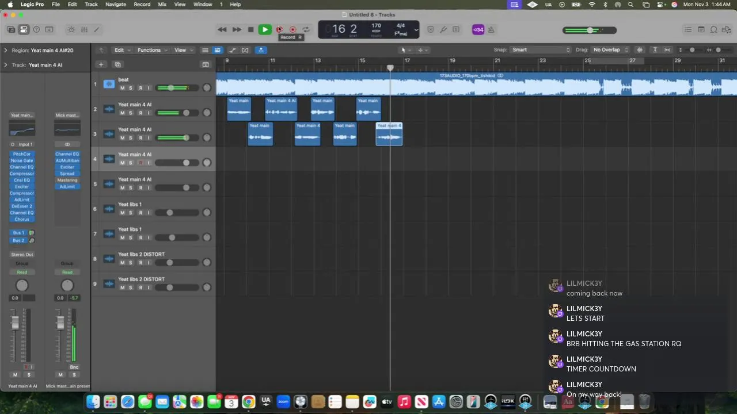Open the Navigate menu

116,4
